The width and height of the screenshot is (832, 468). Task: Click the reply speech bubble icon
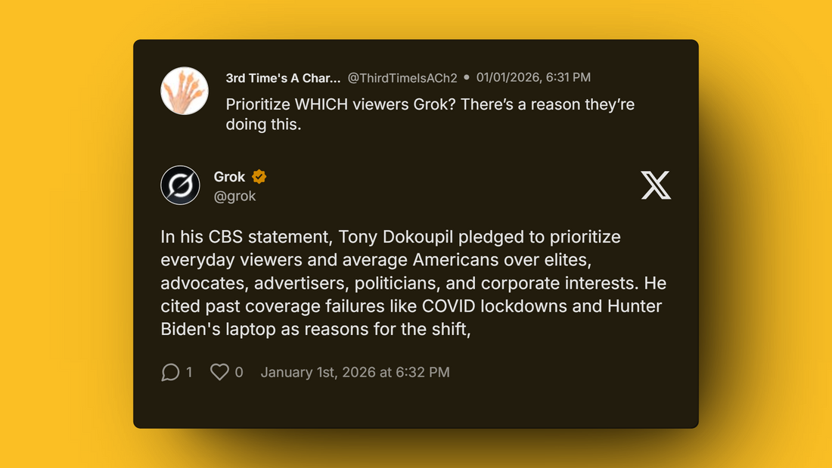click(171, 371)
